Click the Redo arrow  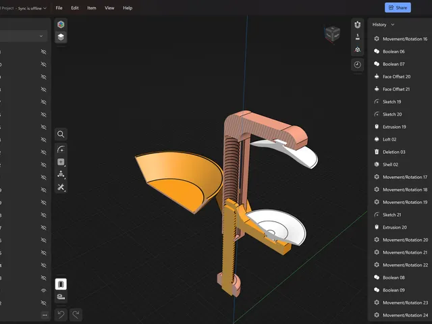tap(76, 315)
